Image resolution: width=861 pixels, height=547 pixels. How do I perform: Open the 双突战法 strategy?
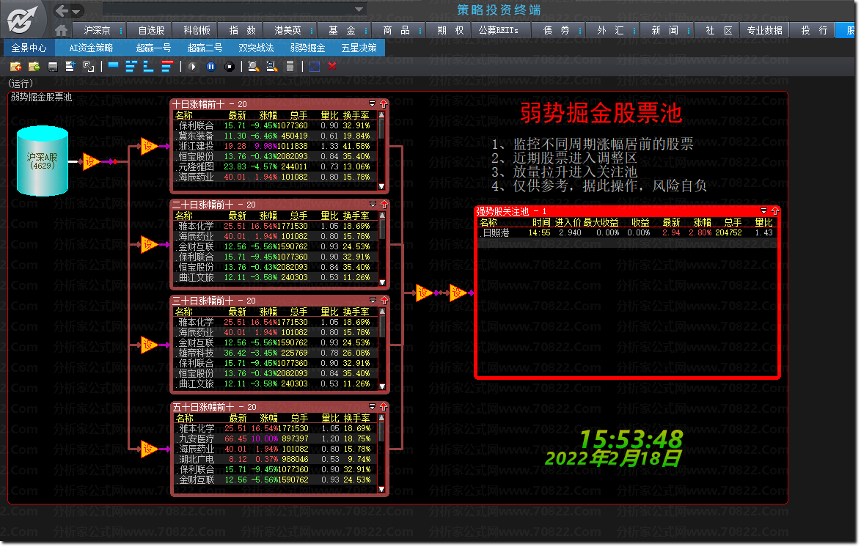click(256, 48)
